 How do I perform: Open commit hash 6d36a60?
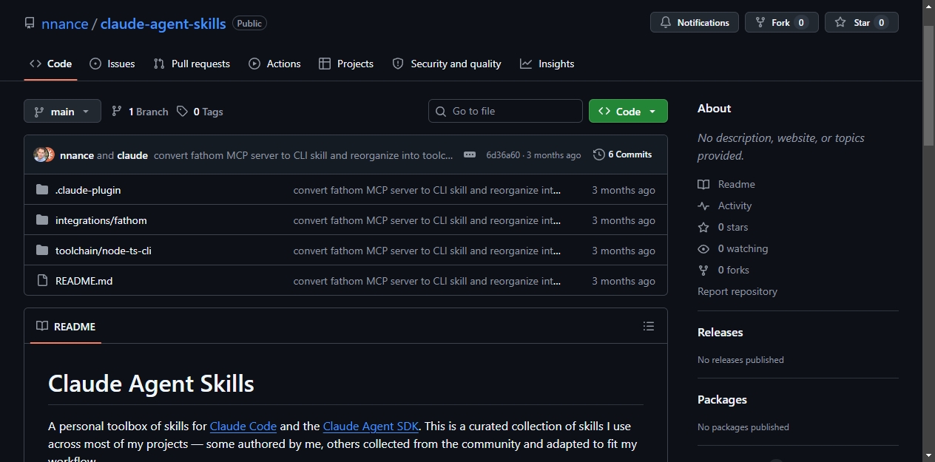(503, 155)
